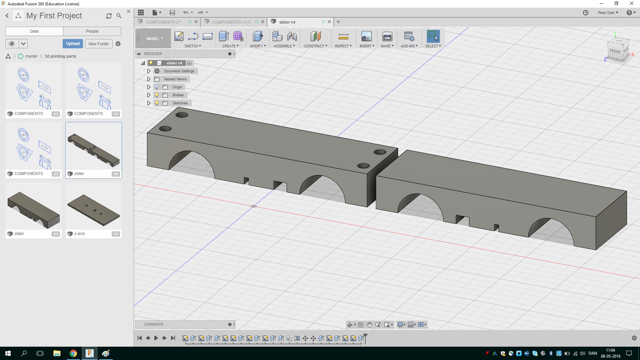The height and width of the screenshot is (360, 640).
Task: Click the Joint icon in Assemble group
Action: coord(292,36)
